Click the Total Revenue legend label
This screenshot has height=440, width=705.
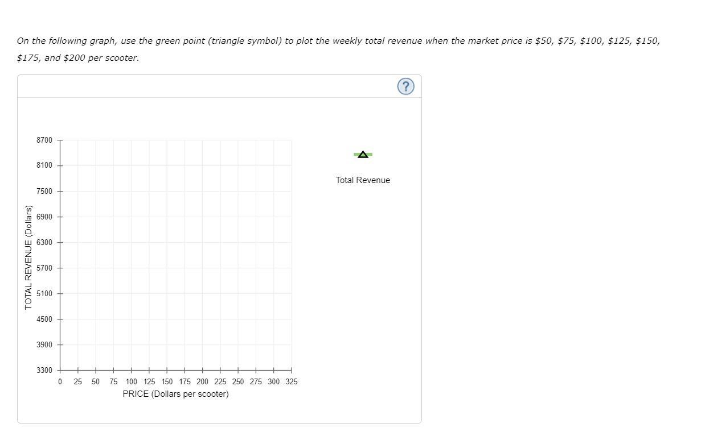[363, 180]
